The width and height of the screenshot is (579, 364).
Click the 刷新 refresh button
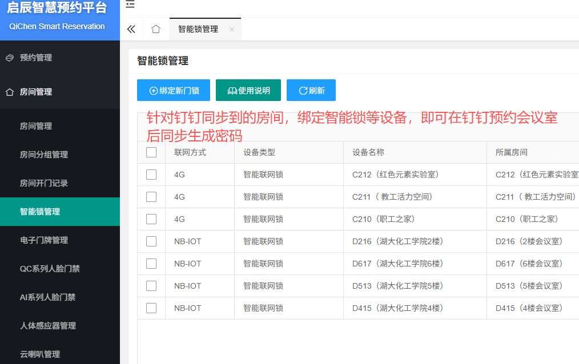311,90
